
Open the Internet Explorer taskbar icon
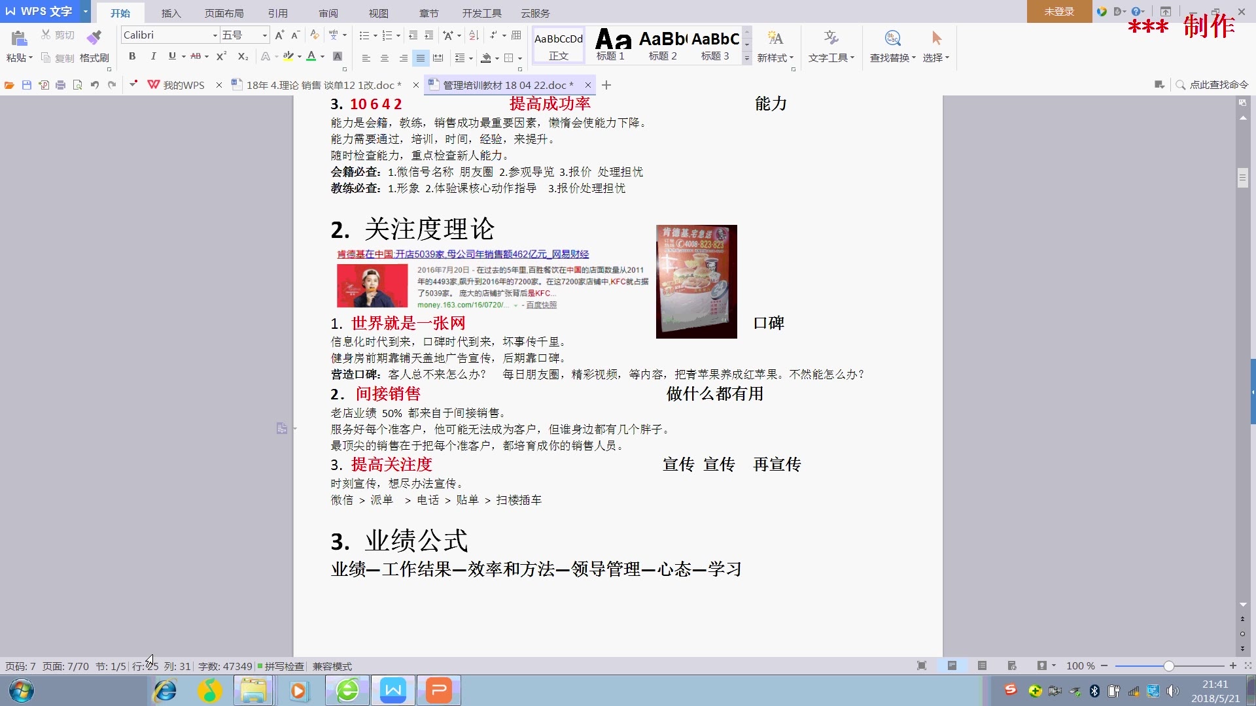coord(165,690)
